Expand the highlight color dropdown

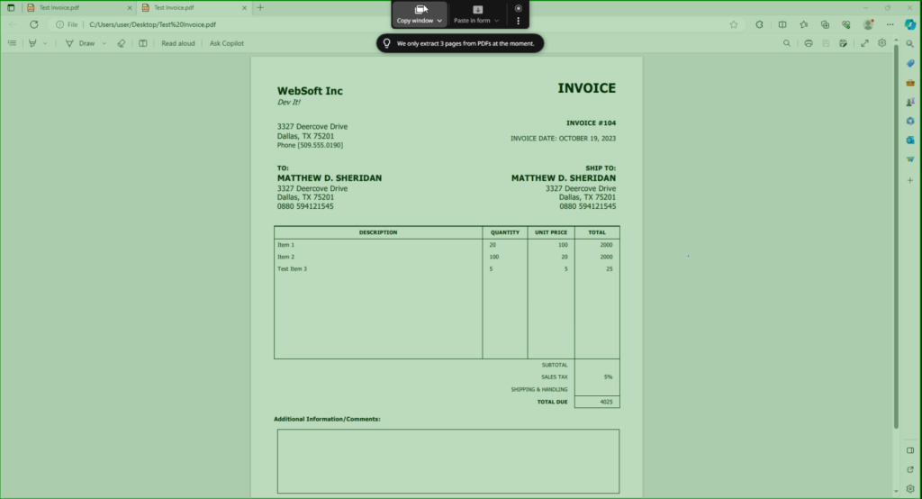(x=45, y=43)
